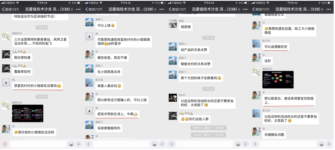Screen dimensions: 335x150
Task: Open Bodhi's profile avatar
Action: [x=173, y=98]
